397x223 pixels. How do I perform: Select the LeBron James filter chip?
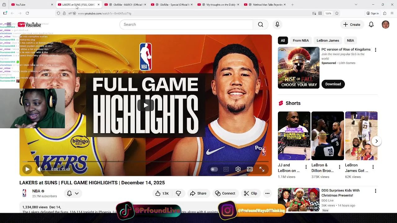pyautogui.click(x=328, y=41)
